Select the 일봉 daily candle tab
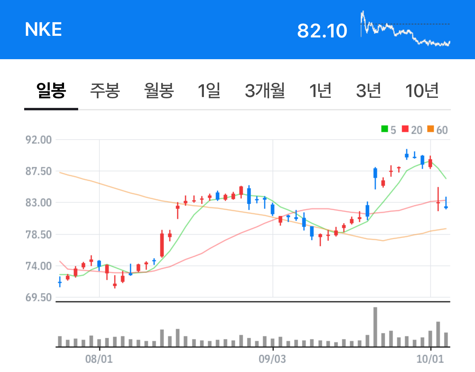This screenshot has height=372, width=475. pos(51,90)
